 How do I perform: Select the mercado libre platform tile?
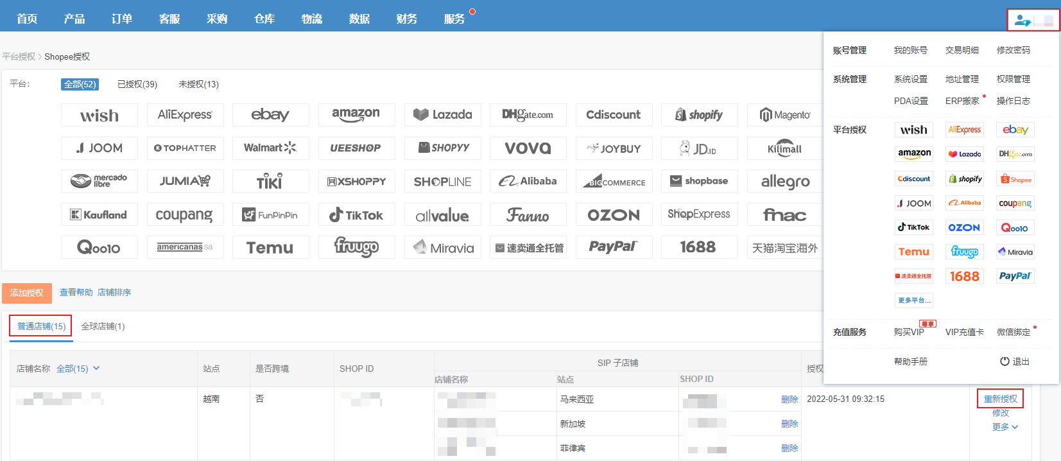[x=99, y=181]
